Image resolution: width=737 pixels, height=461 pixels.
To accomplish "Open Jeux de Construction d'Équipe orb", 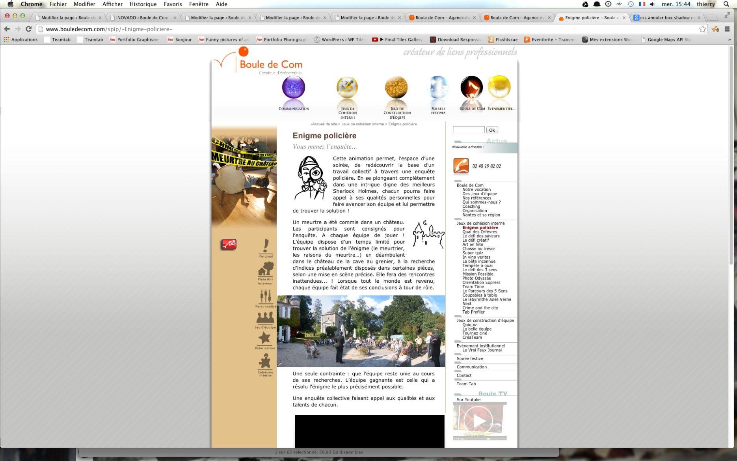I will 396,87.
